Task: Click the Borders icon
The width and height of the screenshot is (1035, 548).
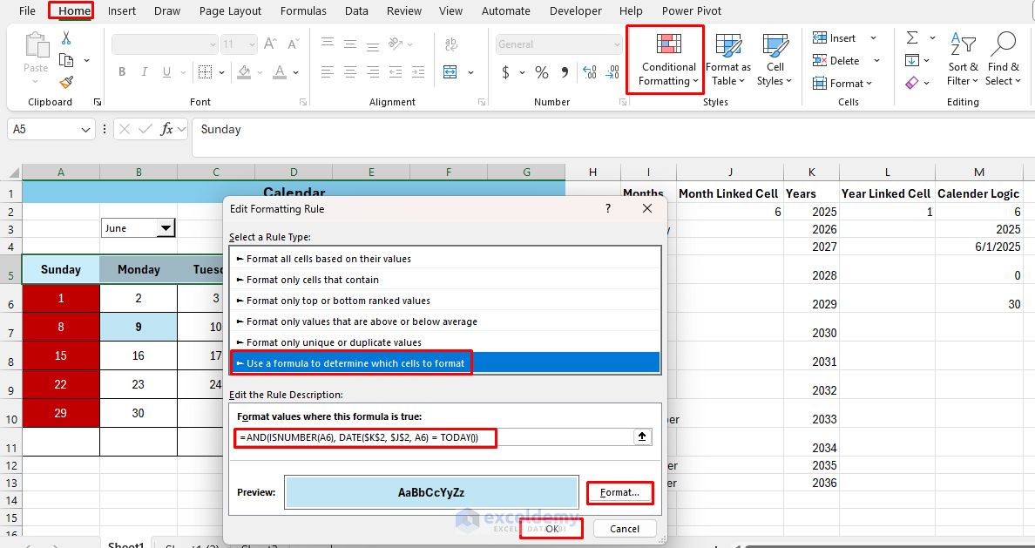Action: point(206,72)
